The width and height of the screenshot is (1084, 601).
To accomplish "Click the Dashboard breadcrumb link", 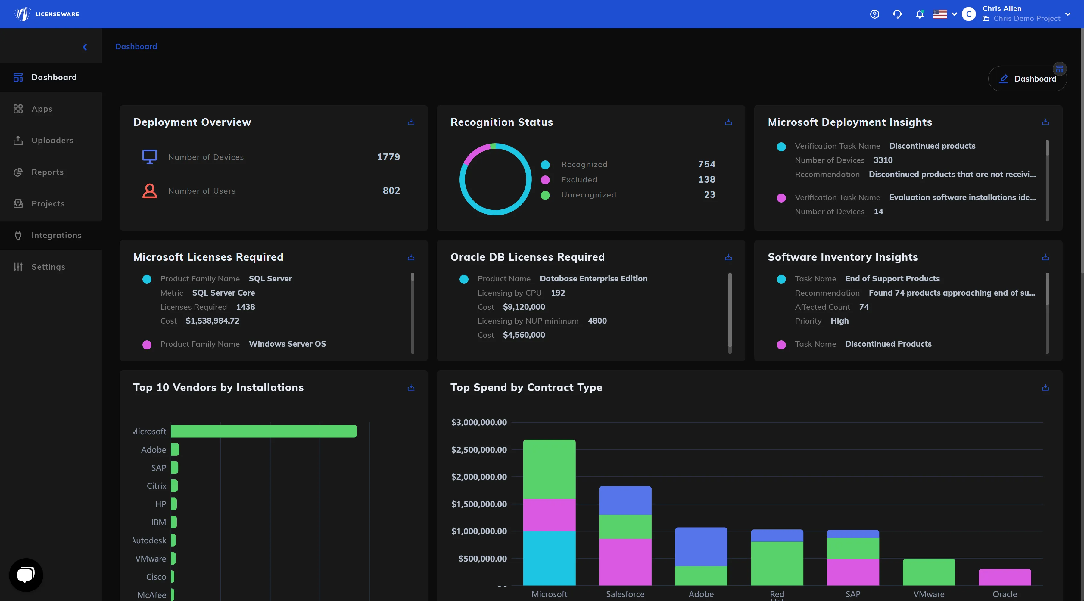I will pyautogui.click(x=136, y=47).
